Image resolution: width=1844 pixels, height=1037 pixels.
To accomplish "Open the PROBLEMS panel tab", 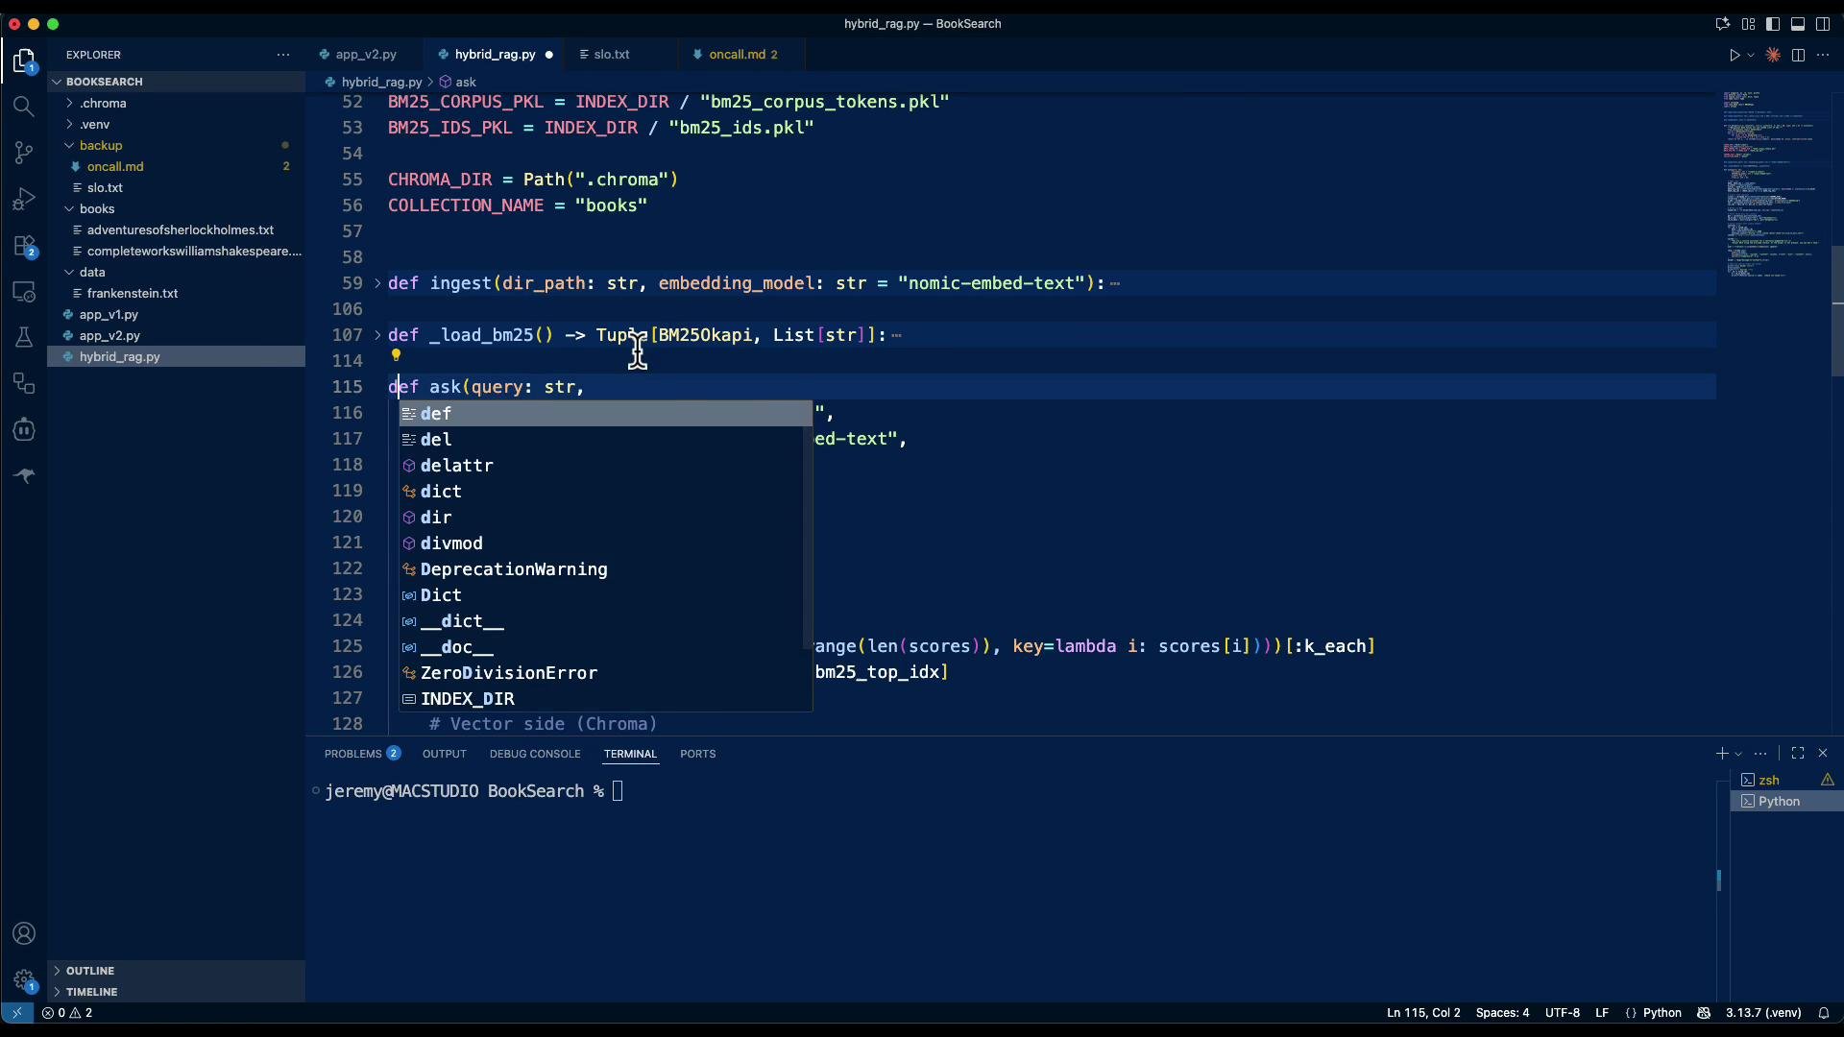I will (x=362, y=754).
